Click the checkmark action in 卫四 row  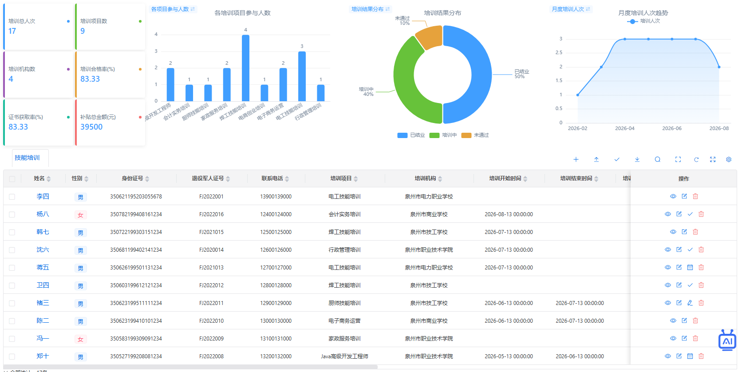click(690, 285)
